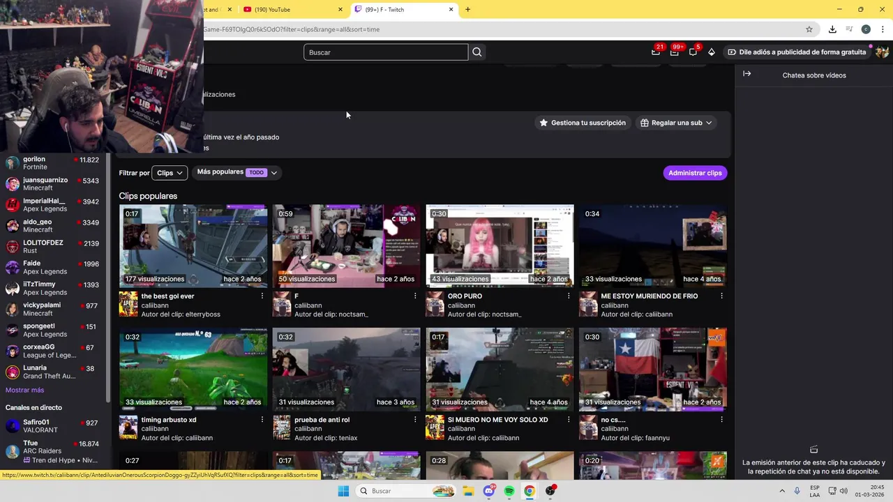This screenshot has height=502, width=893.
Task: Collapse the chat panel with arrow icon
Action: [x=746, y=74]
